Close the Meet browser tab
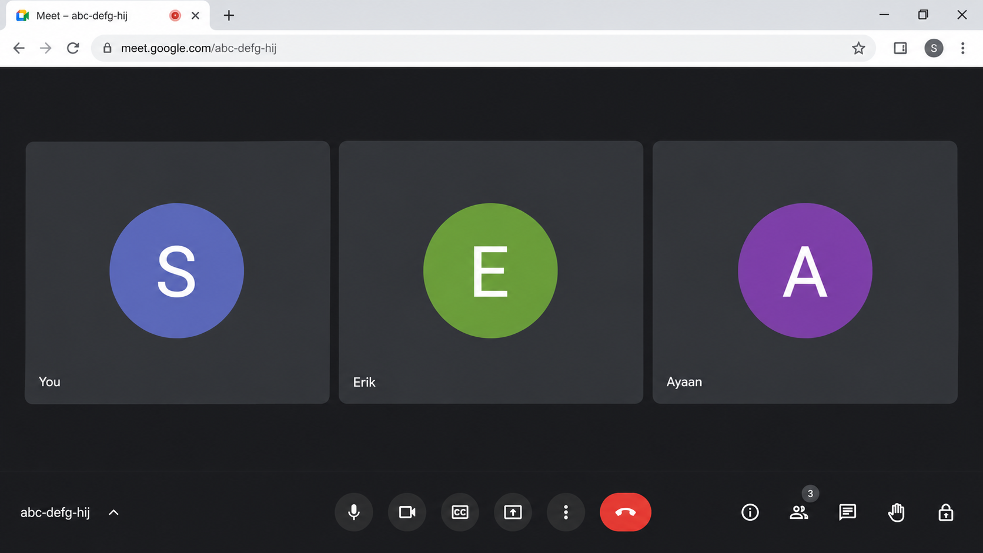The image size is (983, 553). [196, 16]
